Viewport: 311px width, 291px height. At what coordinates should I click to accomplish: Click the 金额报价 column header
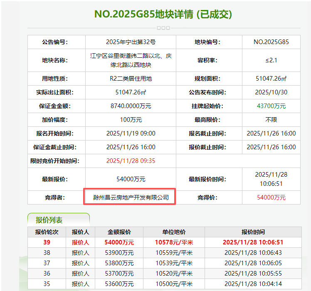(119, 232)
